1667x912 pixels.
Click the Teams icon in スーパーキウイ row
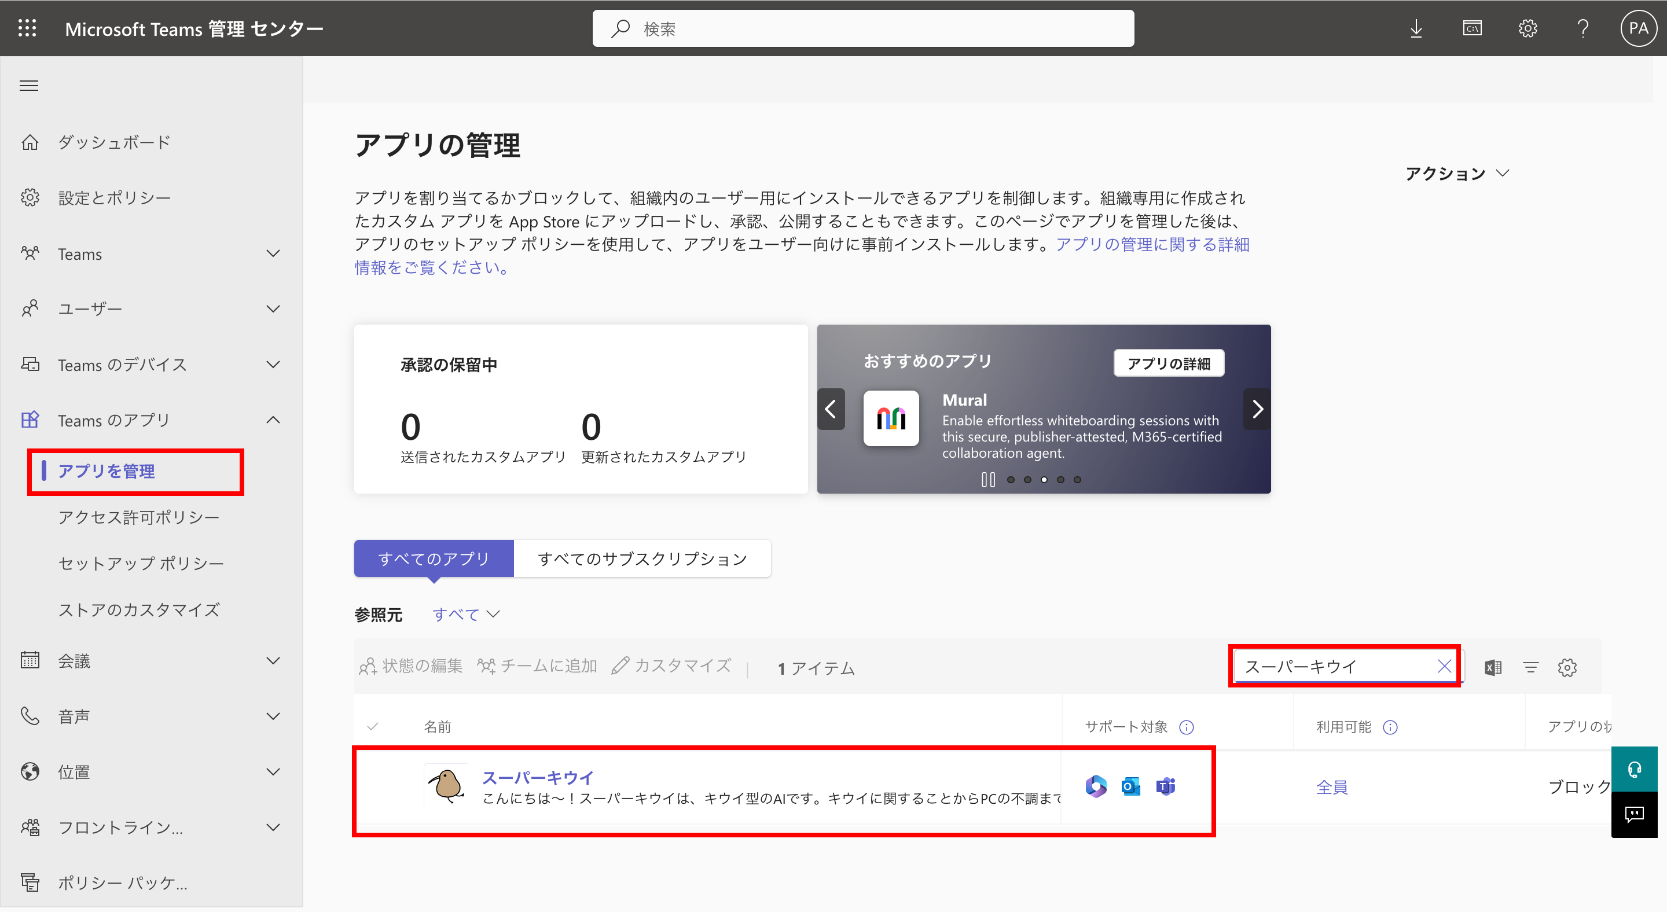tap(1166, 786)
